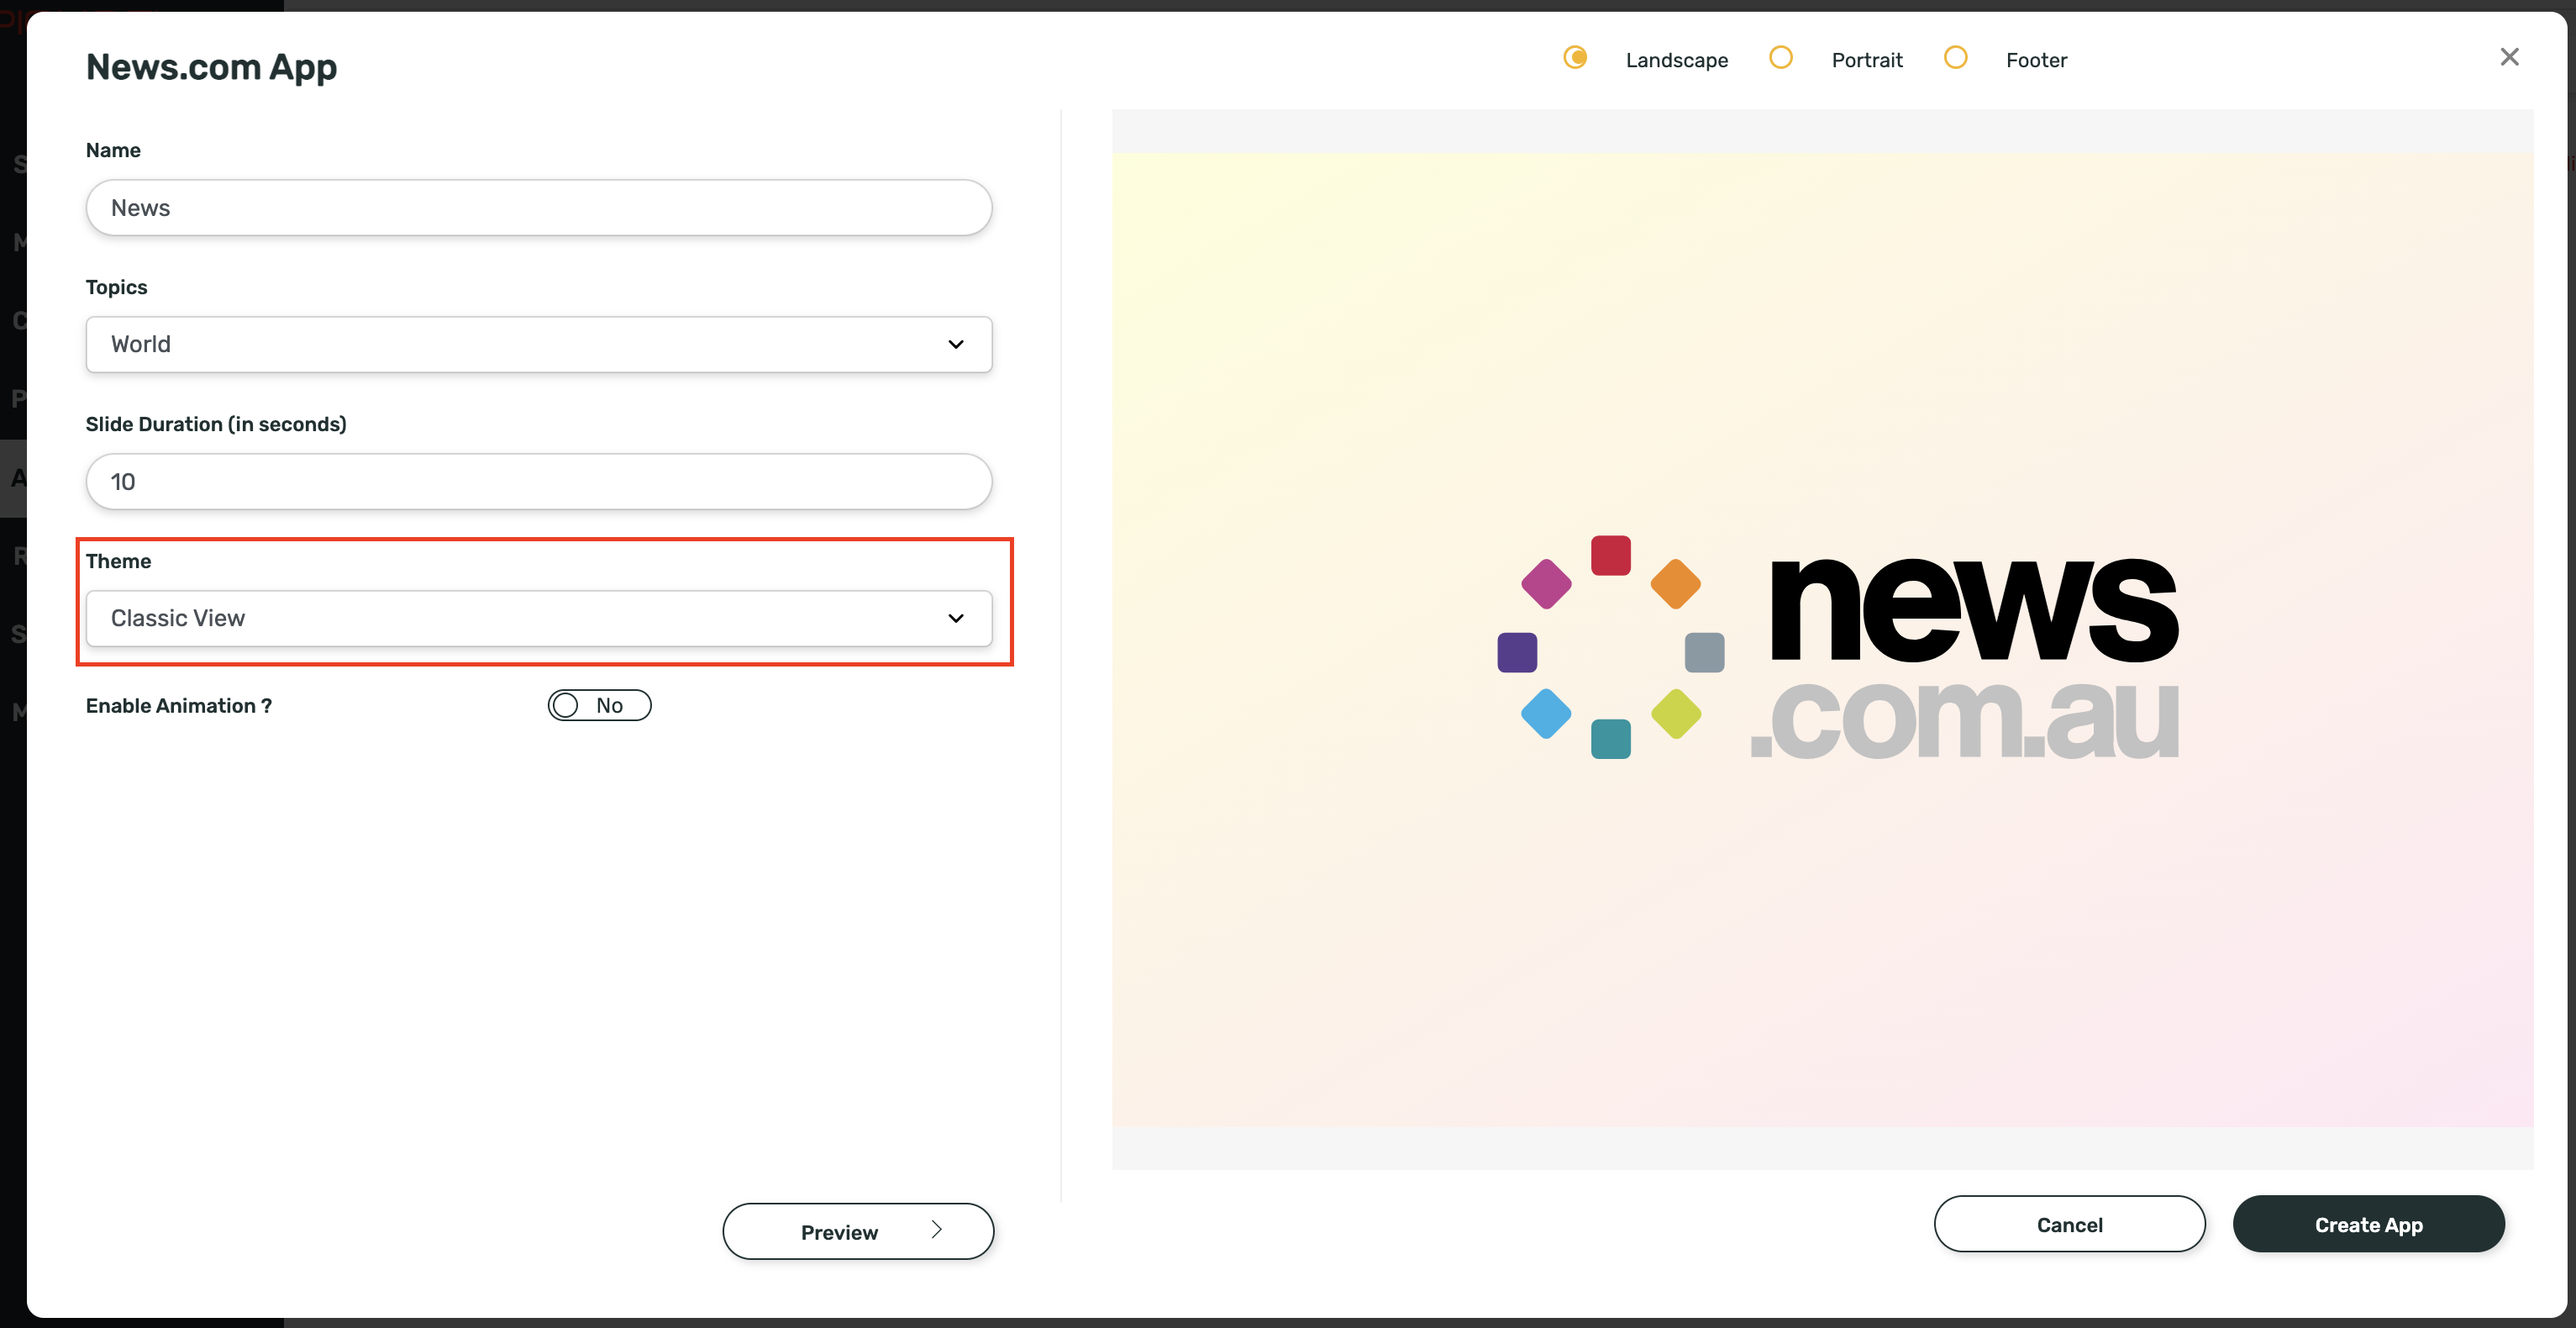Open the Theme dropdown showing Classic View
The width and height of the screenshot is (2576, 1328).
(x=538, y=619)
